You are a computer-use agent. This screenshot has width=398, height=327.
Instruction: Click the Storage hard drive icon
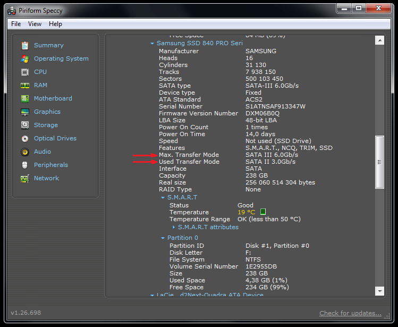pos(25,125)
